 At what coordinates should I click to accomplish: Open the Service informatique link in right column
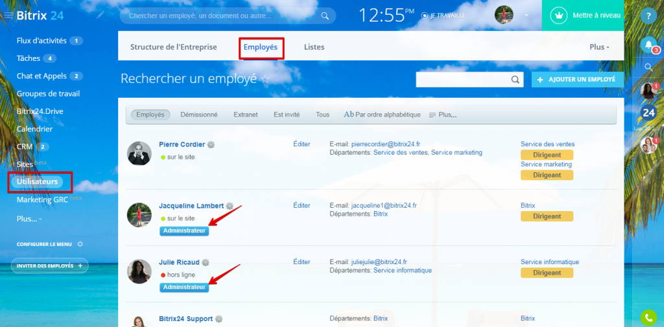coord(550,262)
